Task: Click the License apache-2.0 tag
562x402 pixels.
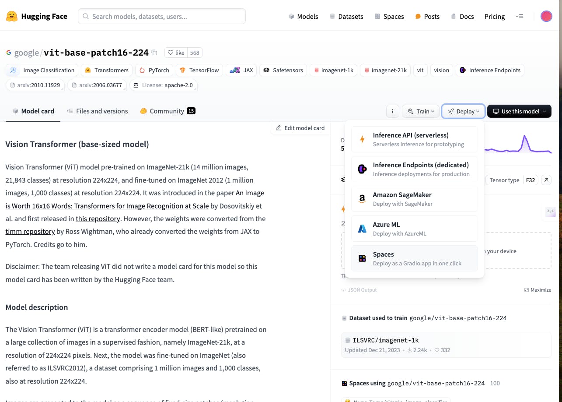Action: coord(163,85)
